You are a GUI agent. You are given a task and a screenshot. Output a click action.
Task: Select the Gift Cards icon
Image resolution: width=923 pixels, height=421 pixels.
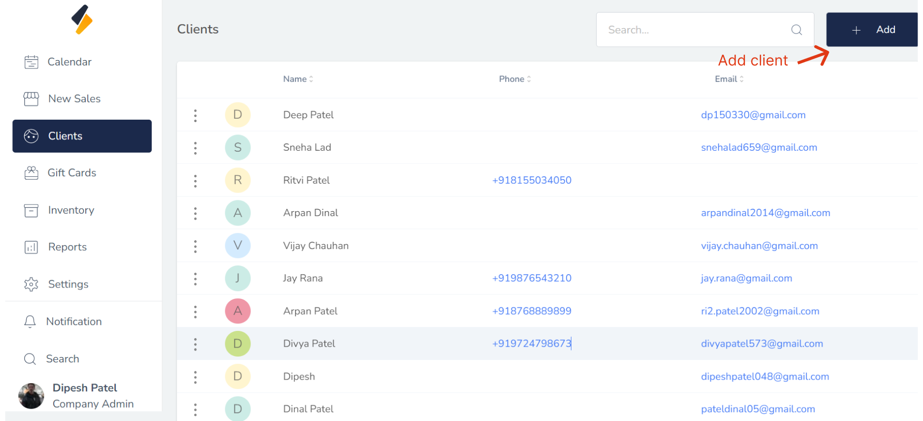(31, 173)
